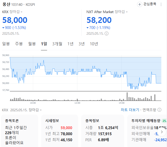Image resolution: width=167 pixels, height=147 pixels.
Task: Open the 시세정보 card
Action: 60,131
